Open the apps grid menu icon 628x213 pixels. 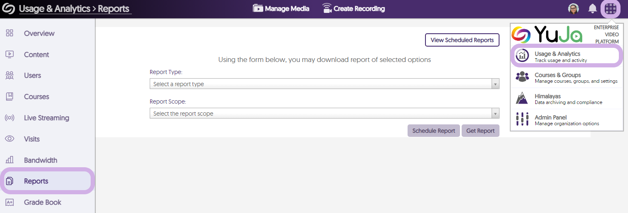tap(610, 9)
